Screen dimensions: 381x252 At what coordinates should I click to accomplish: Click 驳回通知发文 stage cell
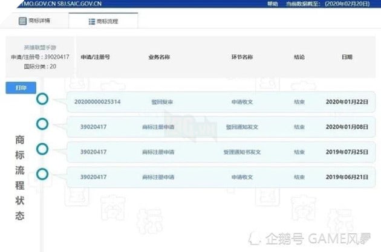242,127
